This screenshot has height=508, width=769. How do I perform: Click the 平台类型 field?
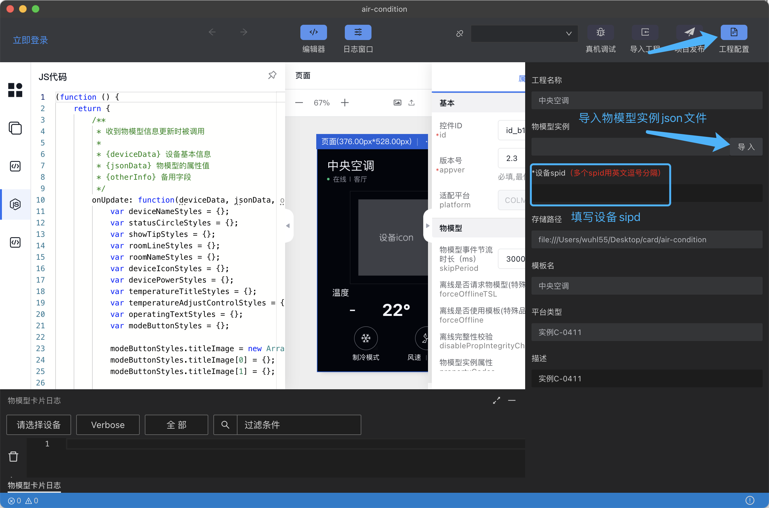coord(646,332)
